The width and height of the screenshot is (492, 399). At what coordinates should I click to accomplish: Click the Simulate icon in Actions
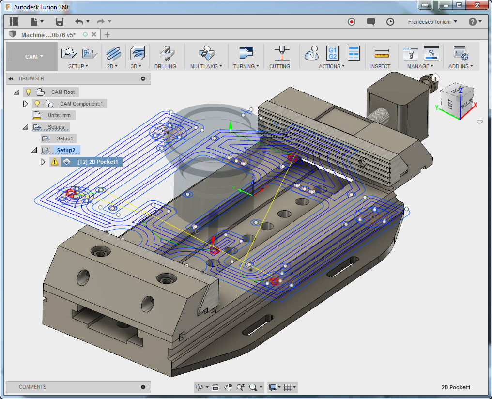point(312,53)
